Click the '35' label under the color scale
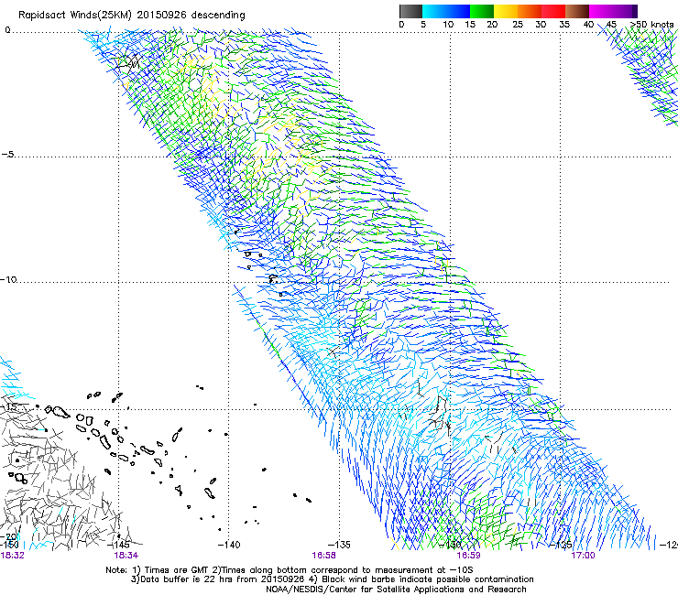This screenshot has height=595, width=678. click(x=564, y=25)
